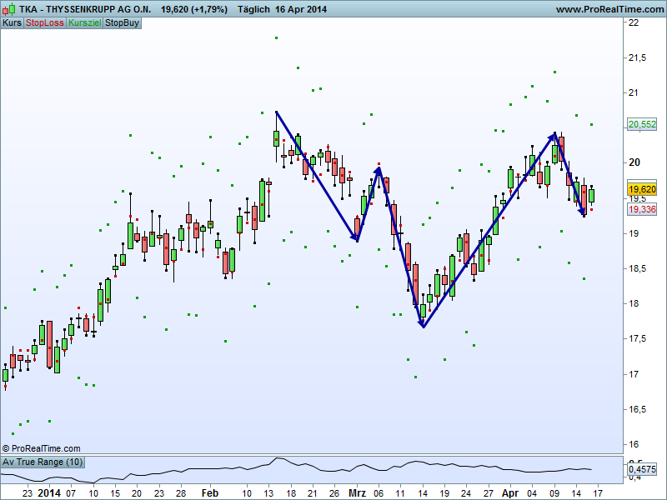Click the Täglich timeframe label
Viewport: 667px width, 500px height.
click(254, 9)
